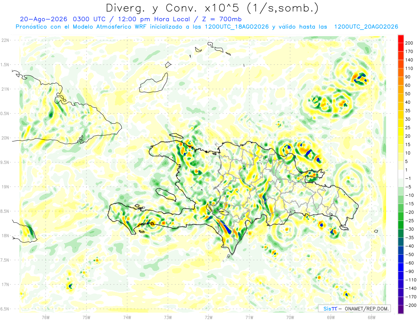Click the '72W' longitude label
Image resolution: width=417 pixels, height=322 pixels.
(208, 317)
